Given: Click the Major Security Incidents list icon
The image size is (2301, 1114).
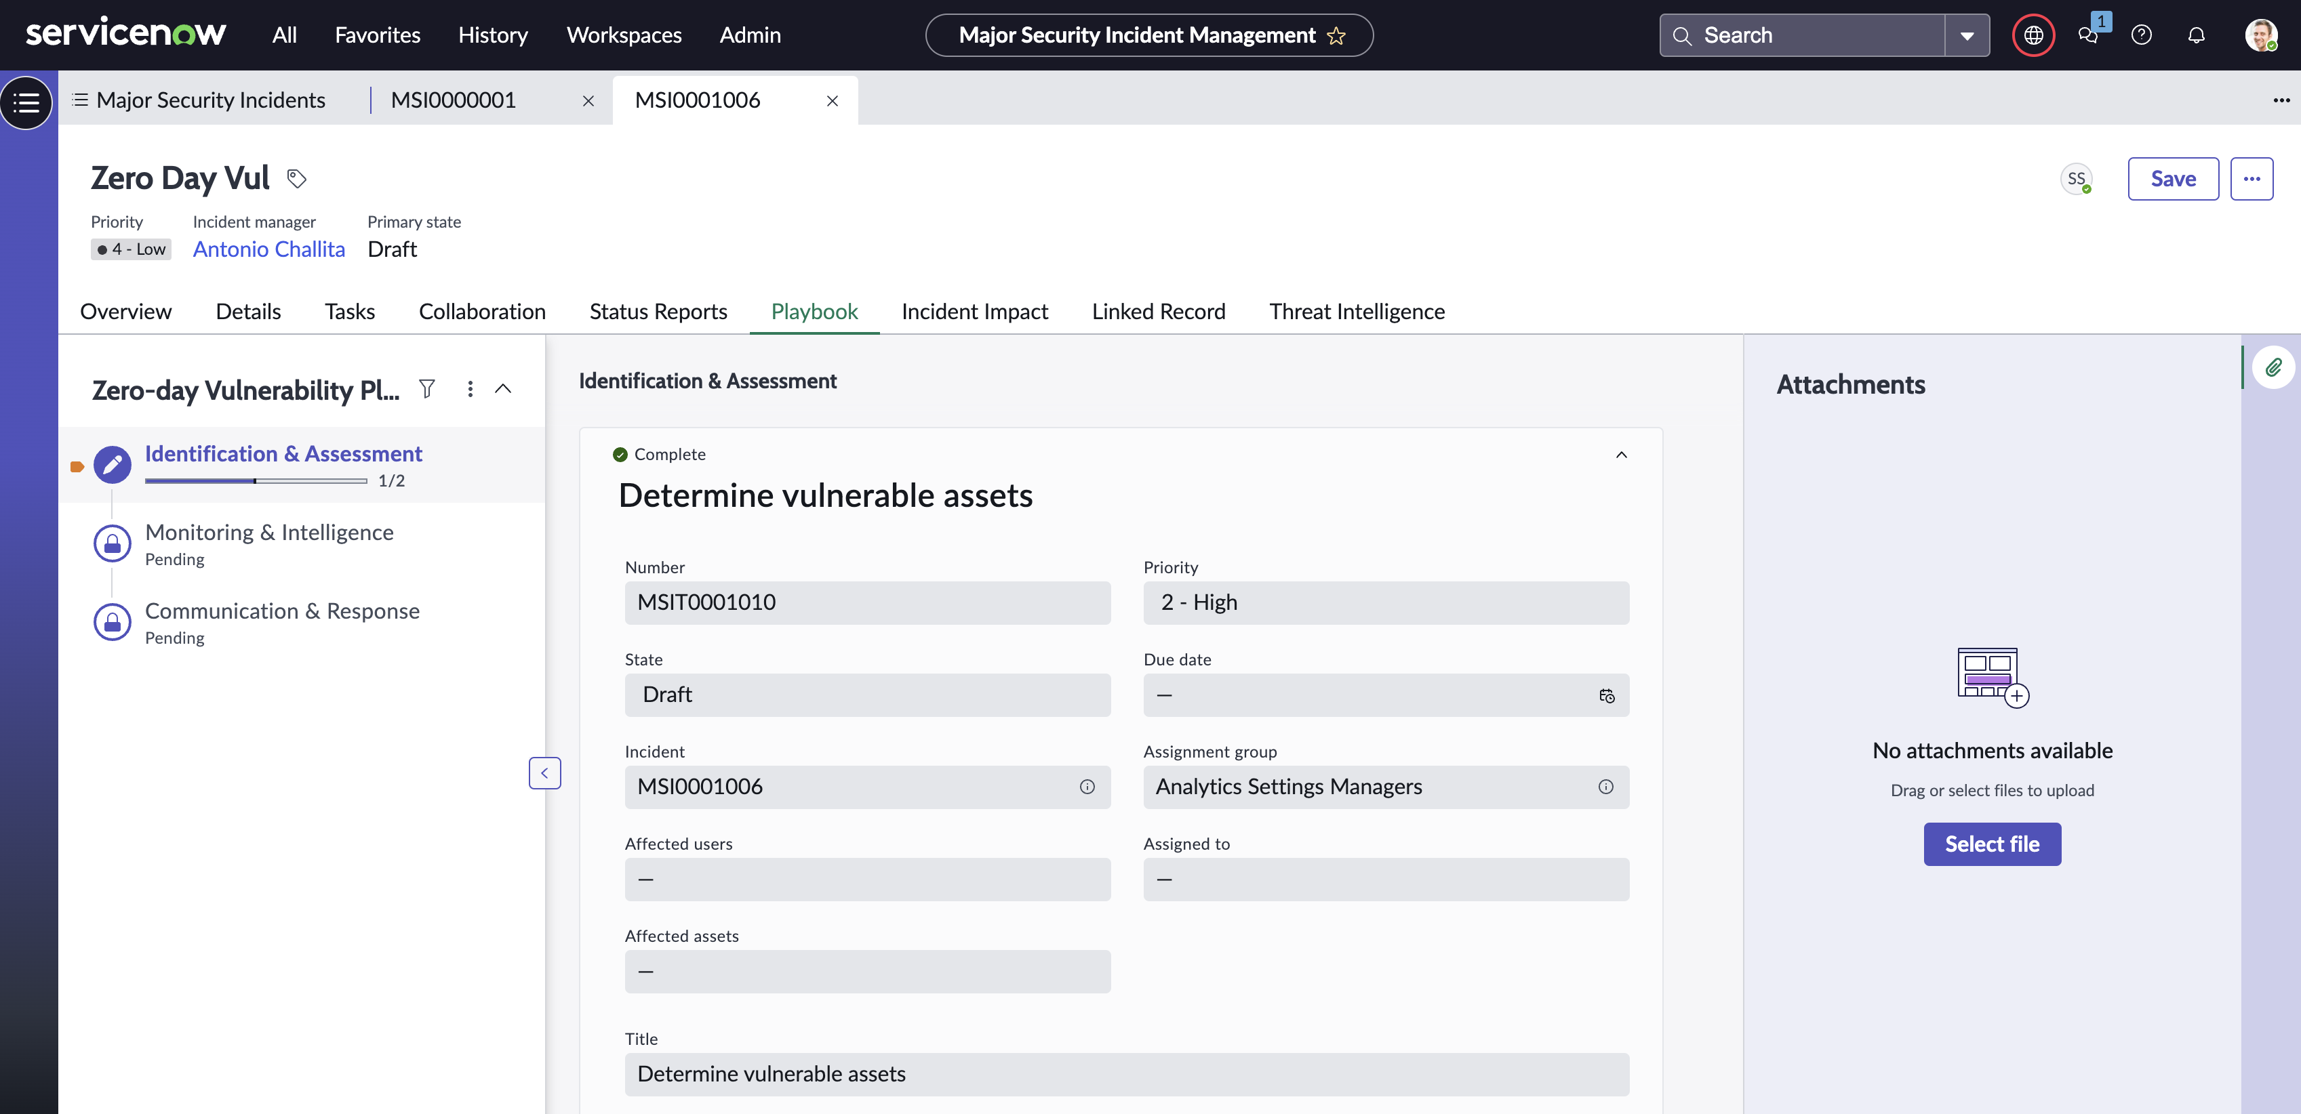Looking at the screenshot, I should pos(79,100).
